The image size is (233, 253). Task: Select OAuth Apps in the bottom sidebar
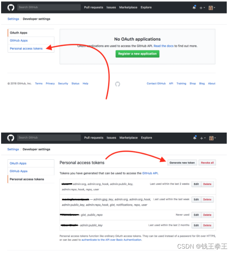(x=31, y=163)
